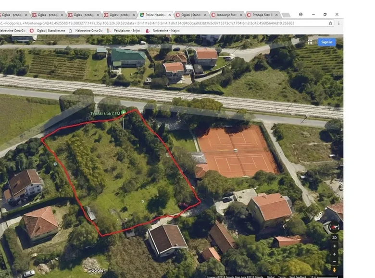The image size is (375, 278).
Task: Show your location on the map
Action: tap(334, 246)
